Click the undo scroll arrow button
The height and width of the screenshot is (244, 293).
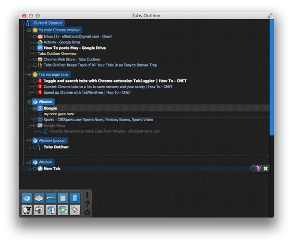[39, 210]
